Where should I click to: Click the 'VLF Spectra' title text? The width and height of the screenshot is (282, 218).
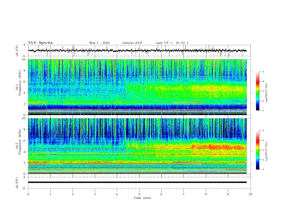point(40,43)
